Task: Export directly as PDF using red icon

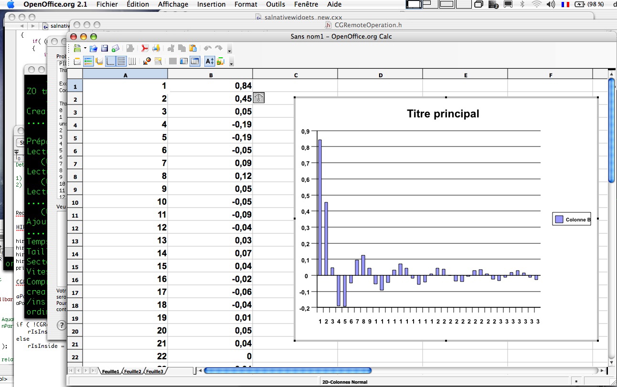Action: point(145,48)
